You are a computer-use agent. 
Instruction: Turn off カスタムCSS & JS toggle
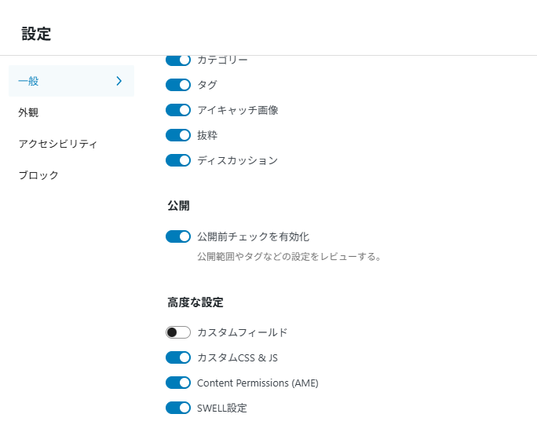[178, 357]
